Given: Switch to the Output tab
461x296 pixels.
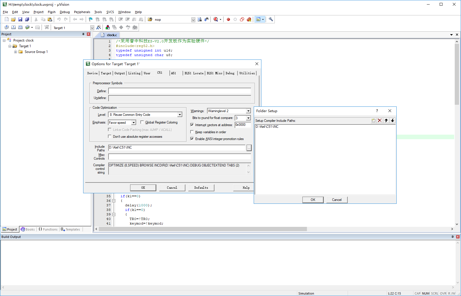Looking at the screenshot, I should (x=120, y=73).
